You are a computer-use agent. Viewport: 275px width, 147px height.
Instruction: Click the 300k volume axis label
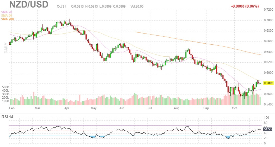point(5,94)
